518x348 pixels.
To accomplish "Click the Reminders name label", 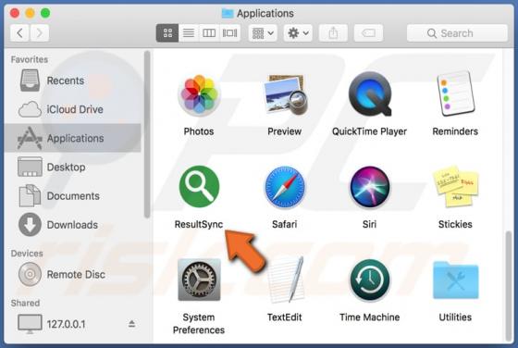I will tap(455, 131).
